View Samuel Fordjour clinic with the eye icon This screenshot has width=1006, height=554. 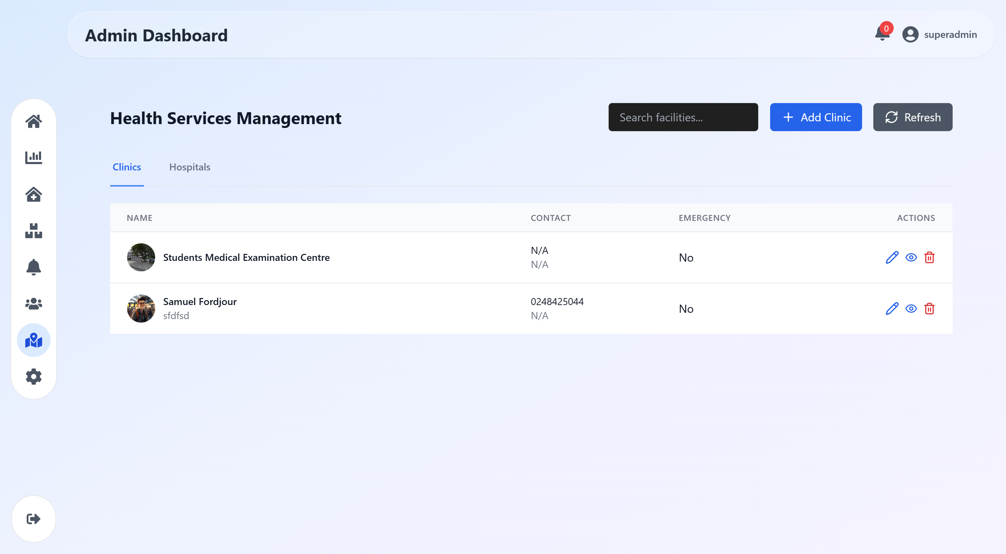click(911, 309)
